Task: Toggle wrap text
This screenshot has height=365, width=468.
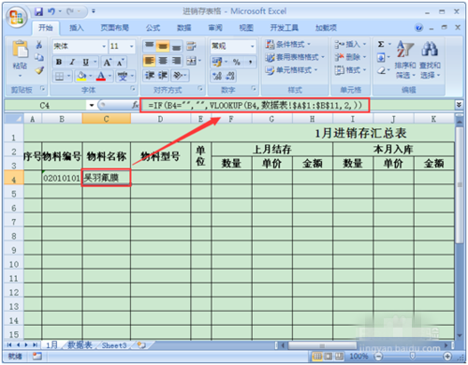Action: pyautogui.click(x=191, y=46)
